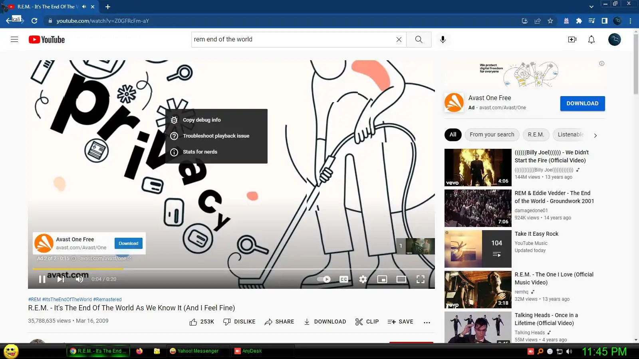Enable theater mode
Viewport: 639px width, 359px height.
[401, 279]
